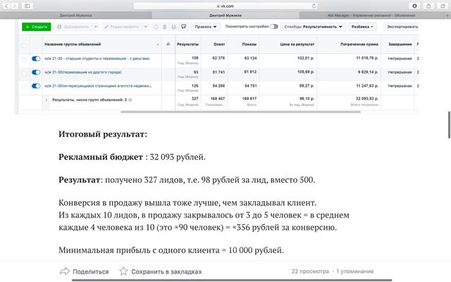The width and height of the screenshot is (451, 282).
Task: Click the green Создать button
Action: click(36, 27)
